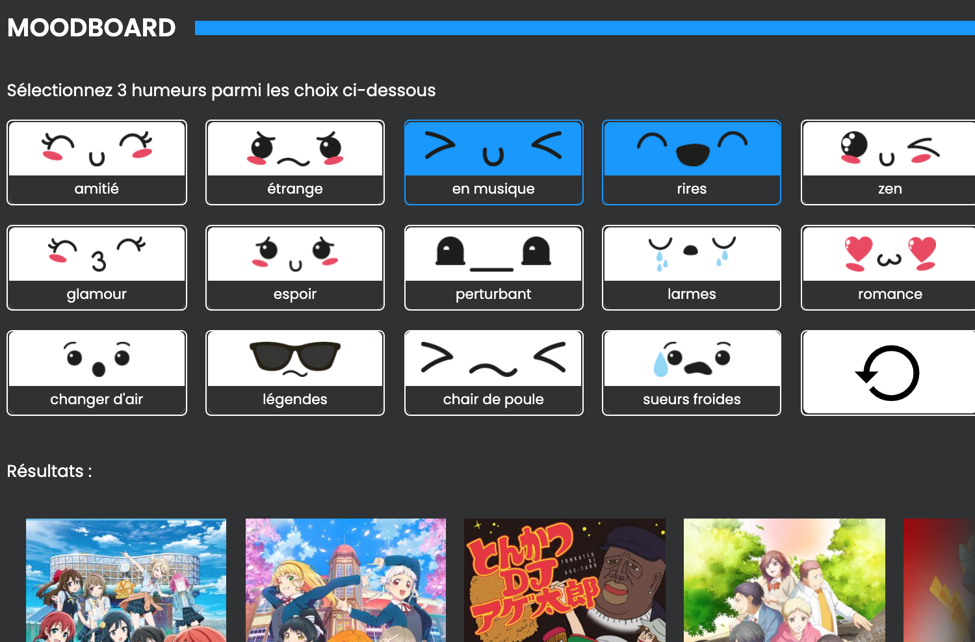Click the MOODBOARD heading
Image resolution: width=975 pixels, height=642 pixels.
(92, 28)
